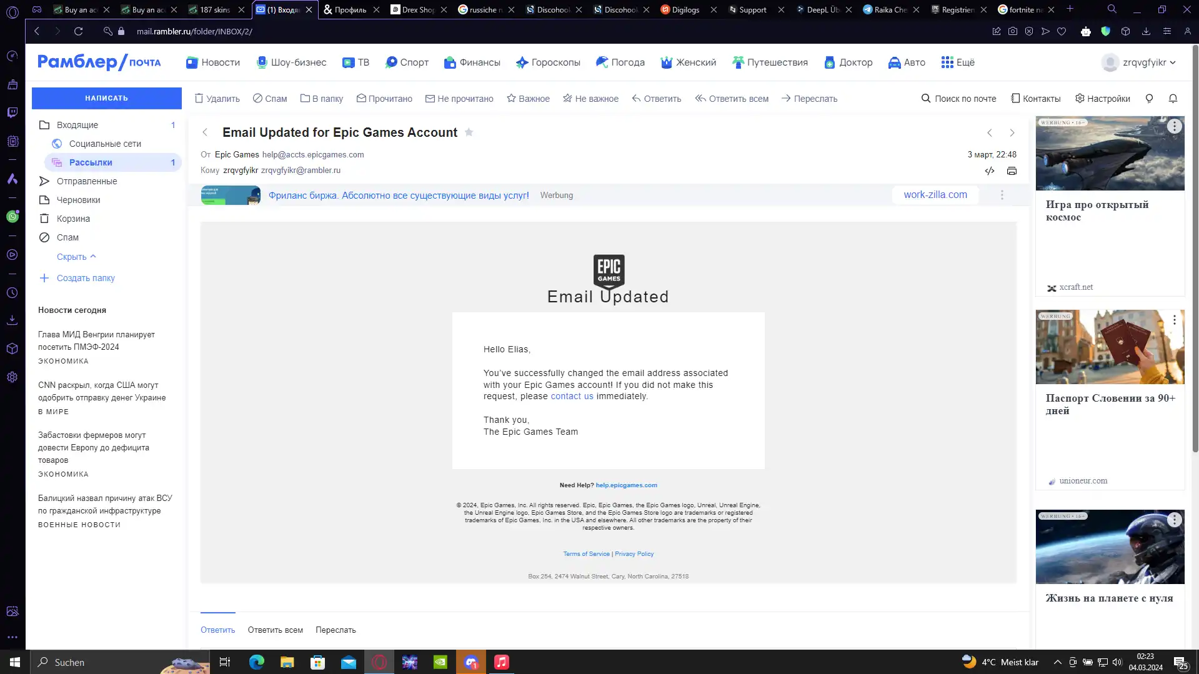Mark email as Не прочитано
The width and height of the screenshot is (1199, 674).
459,99
